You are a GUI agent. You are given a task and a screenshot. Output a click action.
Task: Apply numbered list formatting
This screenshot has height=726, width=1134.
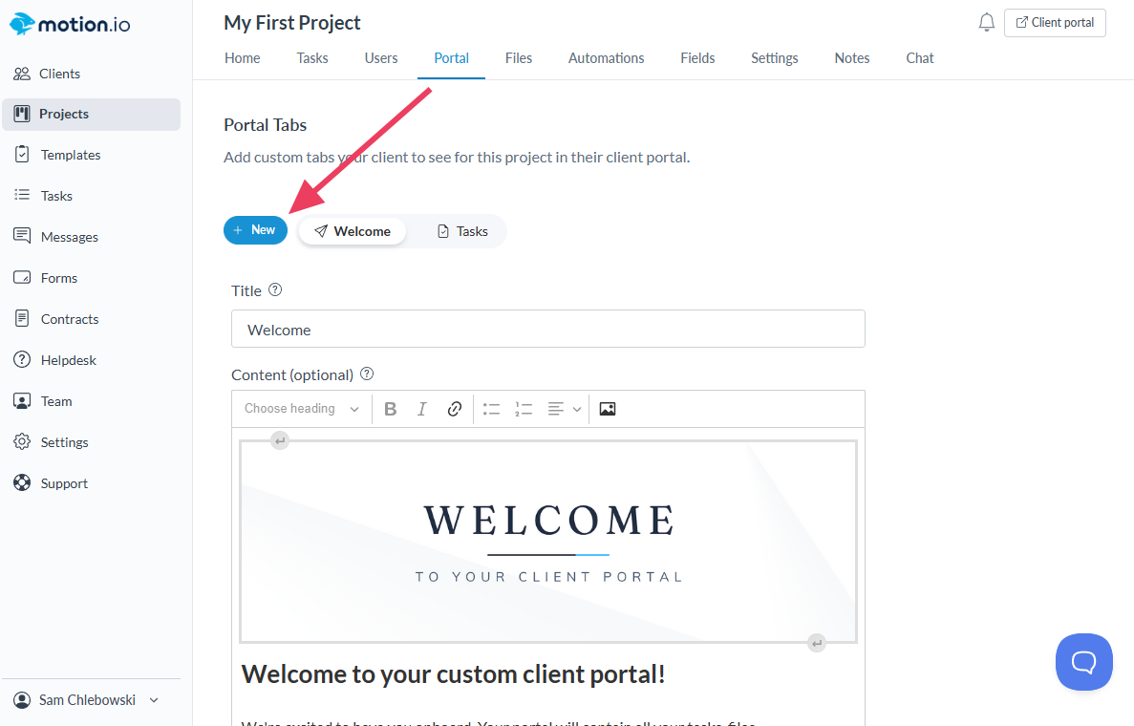tap(524, 409)
